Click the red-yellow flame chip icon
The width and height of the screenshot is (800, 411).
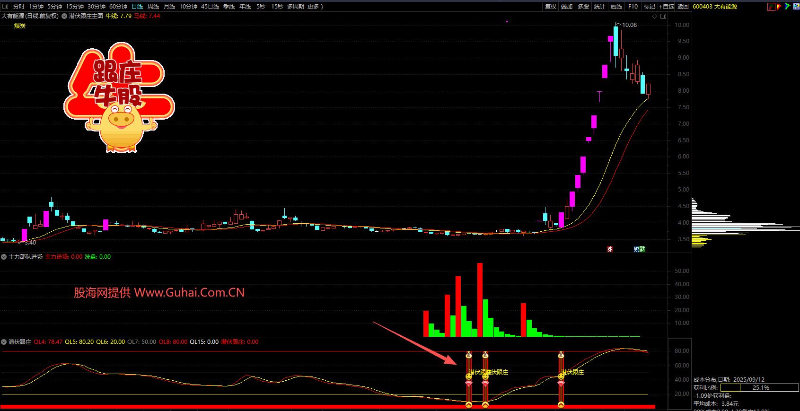coord(779,7)
